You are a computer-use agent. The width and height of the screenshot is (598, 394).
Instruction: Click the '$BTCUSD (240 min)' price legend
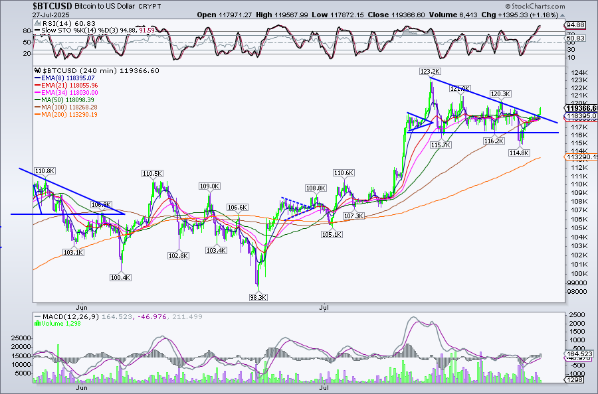tap(101, 71)
